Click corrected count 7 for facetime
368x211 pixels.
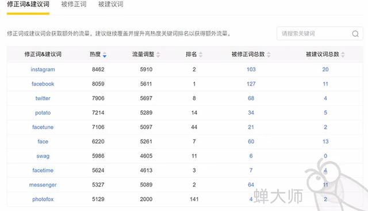tap(251, 170)
